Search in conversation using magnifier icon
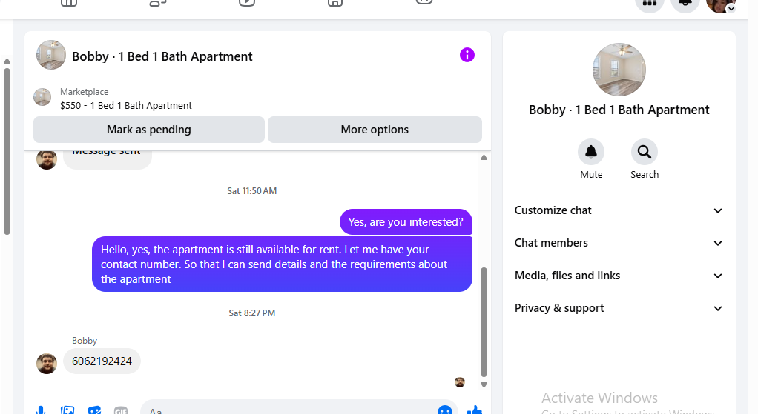The width and height of the screenshot is (758, 414). [645, 153]
